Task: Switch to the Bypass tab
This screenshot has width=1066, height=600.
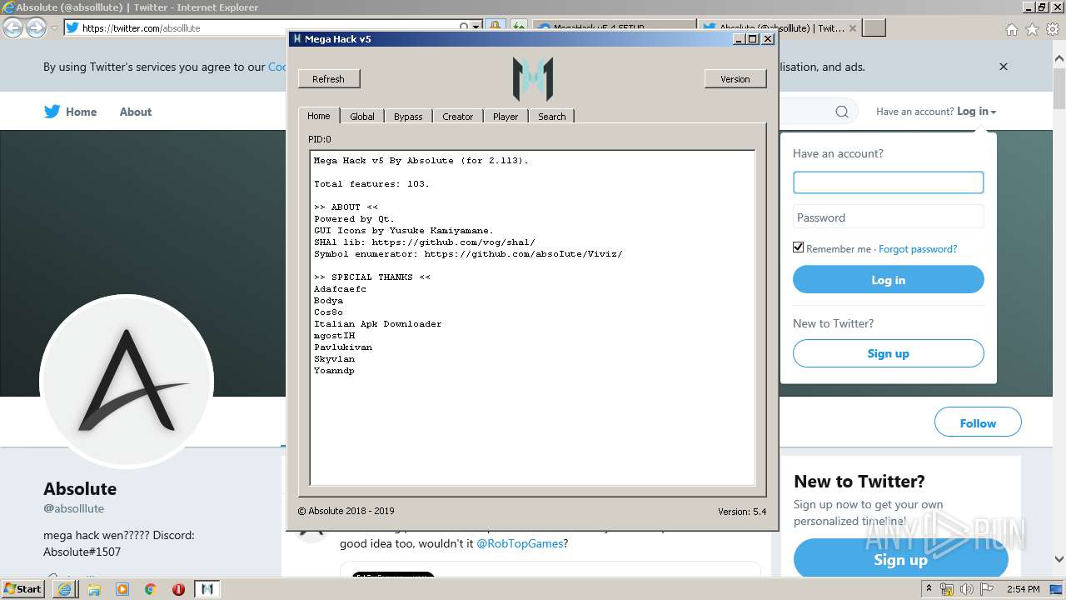Action: click(x=408, y=117)
